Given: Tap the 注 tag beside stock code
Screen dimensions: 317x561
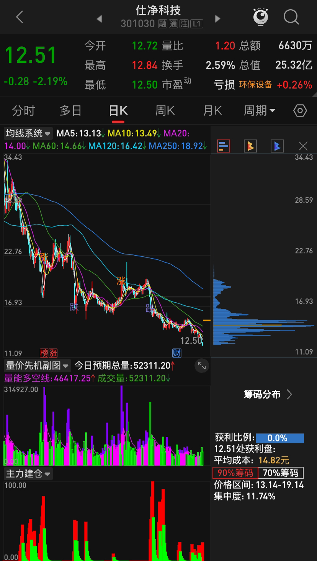Looking at the screenshot, I should point(185,24).
